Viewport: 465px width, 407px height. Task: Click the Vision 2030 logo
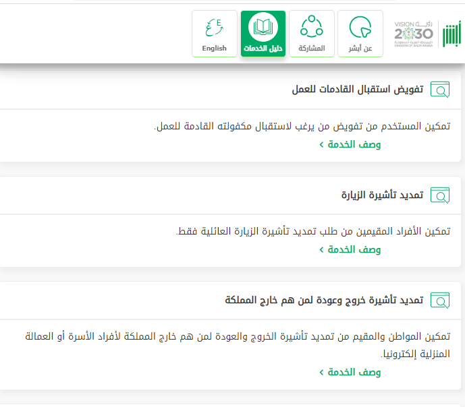(413, 33)
